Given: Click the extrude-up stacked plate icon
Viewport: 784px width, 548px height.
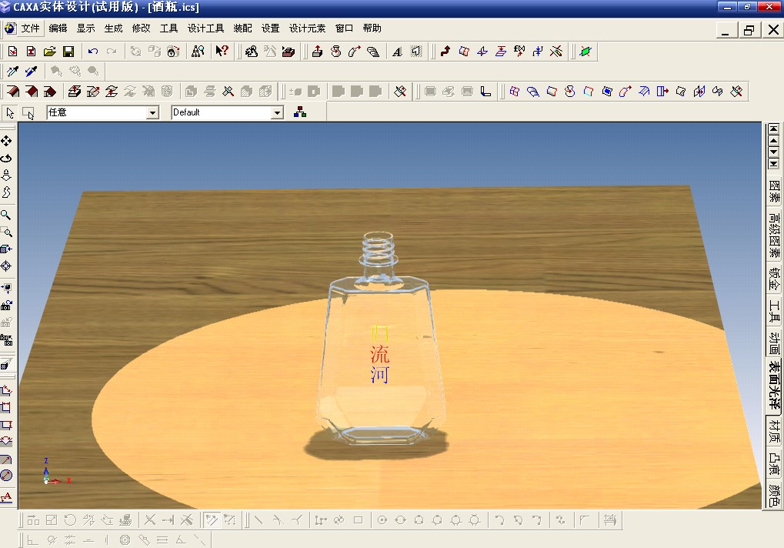Looking at the screenshot, I should [x=74, y=92].
